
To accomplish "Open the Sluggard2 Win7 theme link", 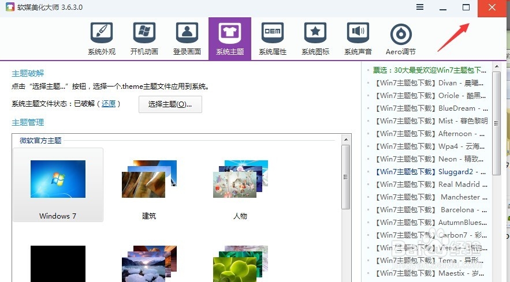I will (x=429, y=171).
